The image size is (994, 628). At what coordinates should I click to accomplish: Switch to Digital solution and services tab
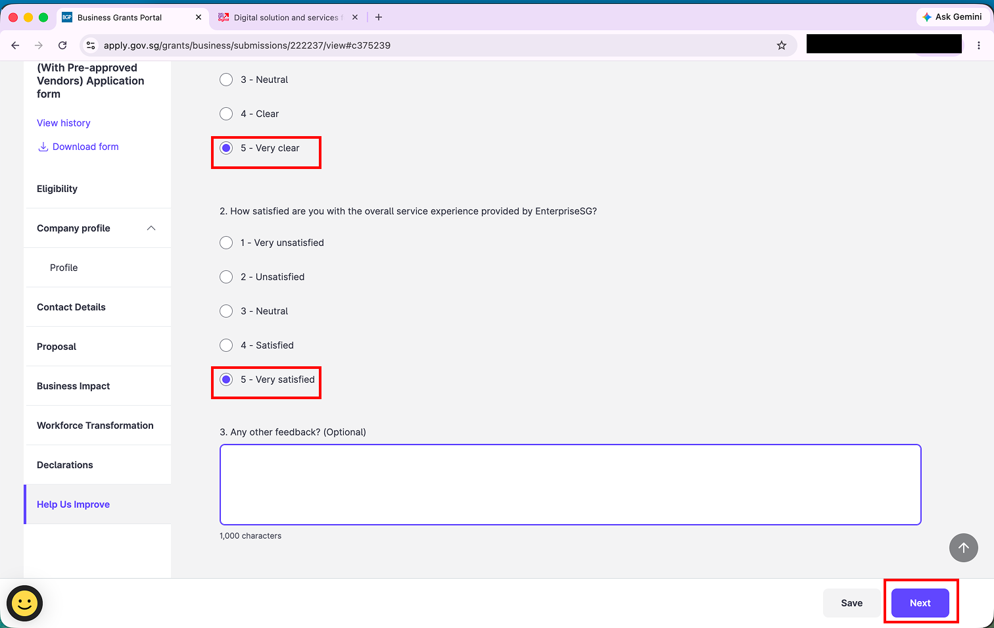point(287,17)
